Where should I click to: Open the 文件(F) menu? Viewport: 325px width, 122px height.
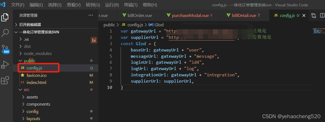pyautogui.click(x=18, y=5)
